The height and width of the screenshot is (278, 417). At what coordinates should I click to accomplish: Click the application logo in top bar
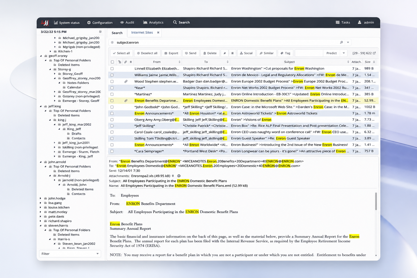tap(45, 23)
